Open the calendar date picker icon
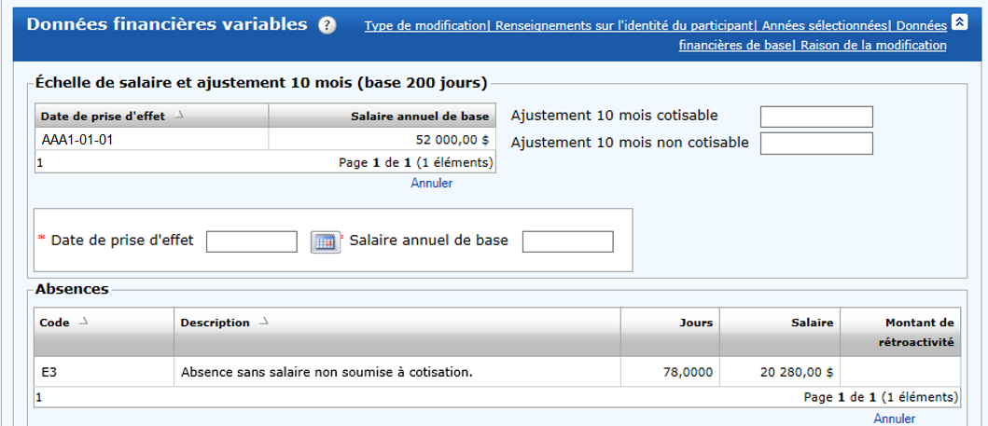The image size is (988, 426). (x=325, y=241)
